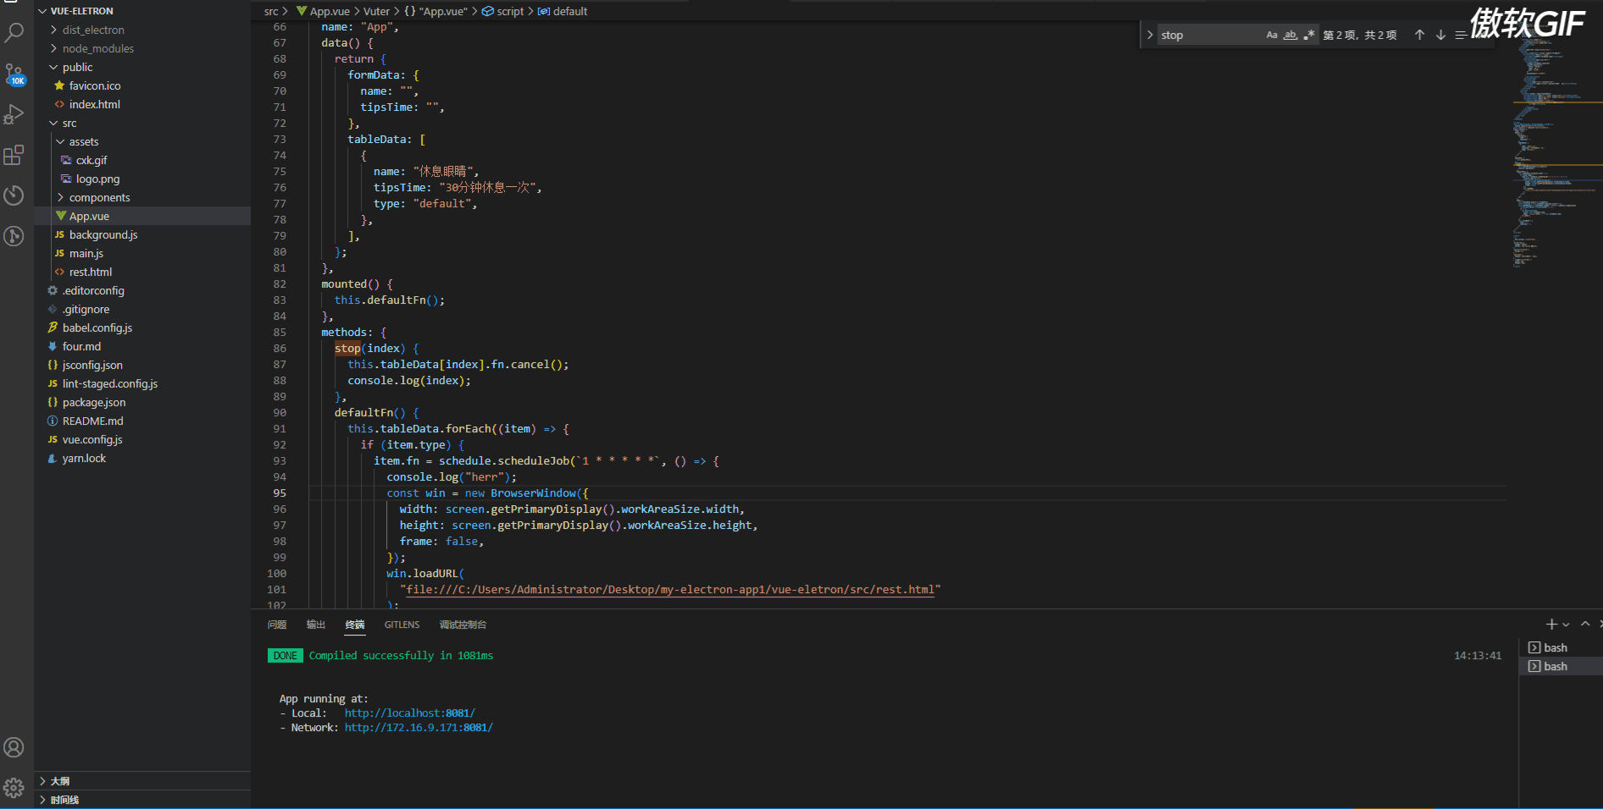
Task: Open the Manage settings gear
Action: (x=14, y=788)
